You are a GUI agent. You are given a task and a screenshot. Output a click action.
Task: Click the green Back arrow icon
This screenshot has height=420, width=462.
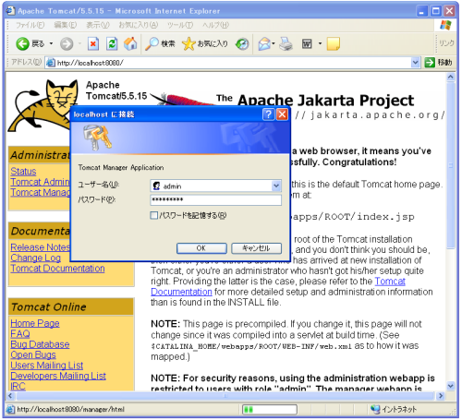click(22, 44)
